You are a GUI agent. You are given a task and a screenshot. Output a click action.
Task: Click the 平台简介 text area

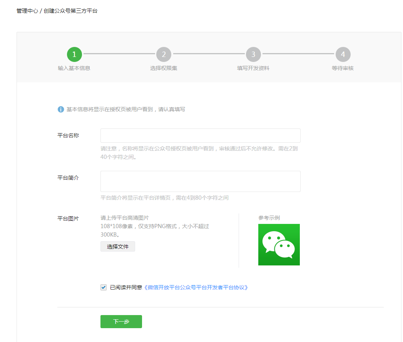pos(200,181)
